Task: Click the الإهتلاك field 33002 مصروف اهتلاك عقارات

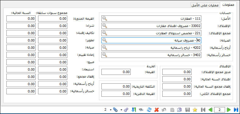Action: (x=151, y=25)
